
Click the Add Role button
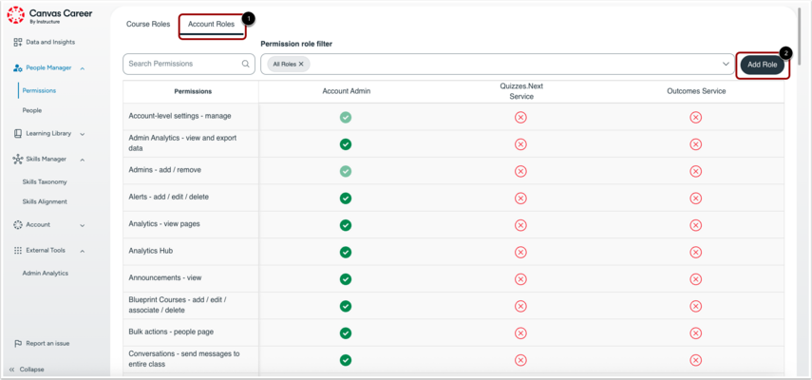[763, 65]
